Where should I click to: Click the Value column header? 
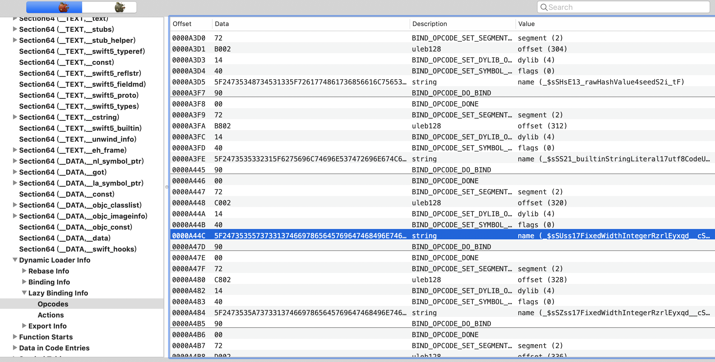tap(526, 24)
